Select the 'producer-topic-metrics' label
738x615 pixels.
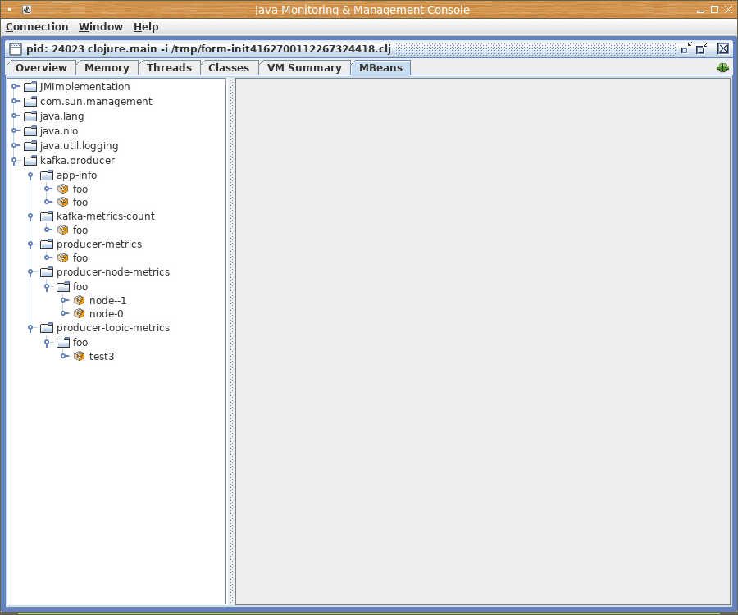pos(113,328)
